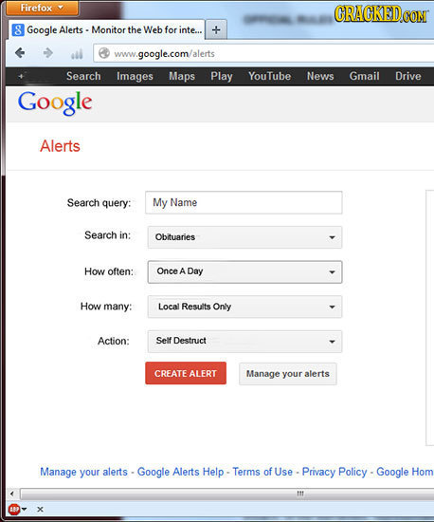Click the red CREATE ALERT button
The height and width of the screenshot is (522, 434).
[x=186, y=373]
